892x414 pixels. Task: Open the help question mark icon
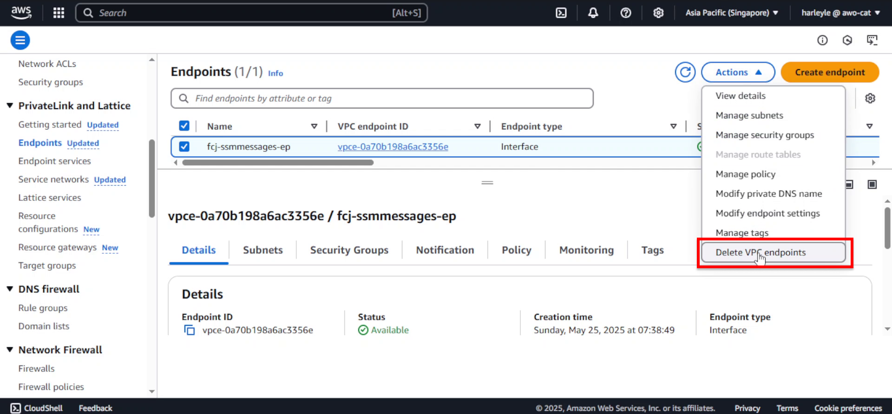click(626, 13)
